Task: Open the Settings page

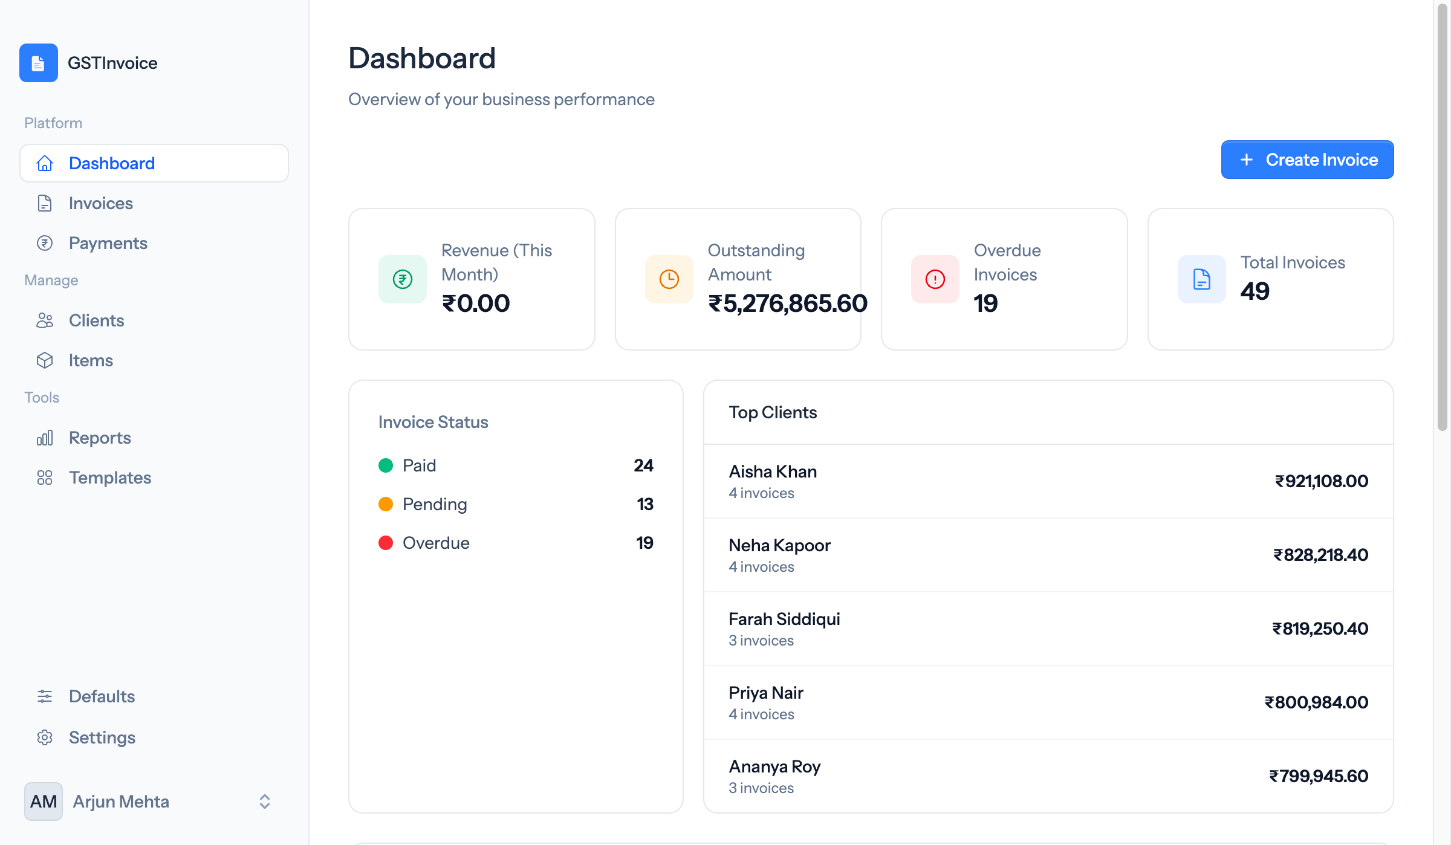Action: pos(154,737)
